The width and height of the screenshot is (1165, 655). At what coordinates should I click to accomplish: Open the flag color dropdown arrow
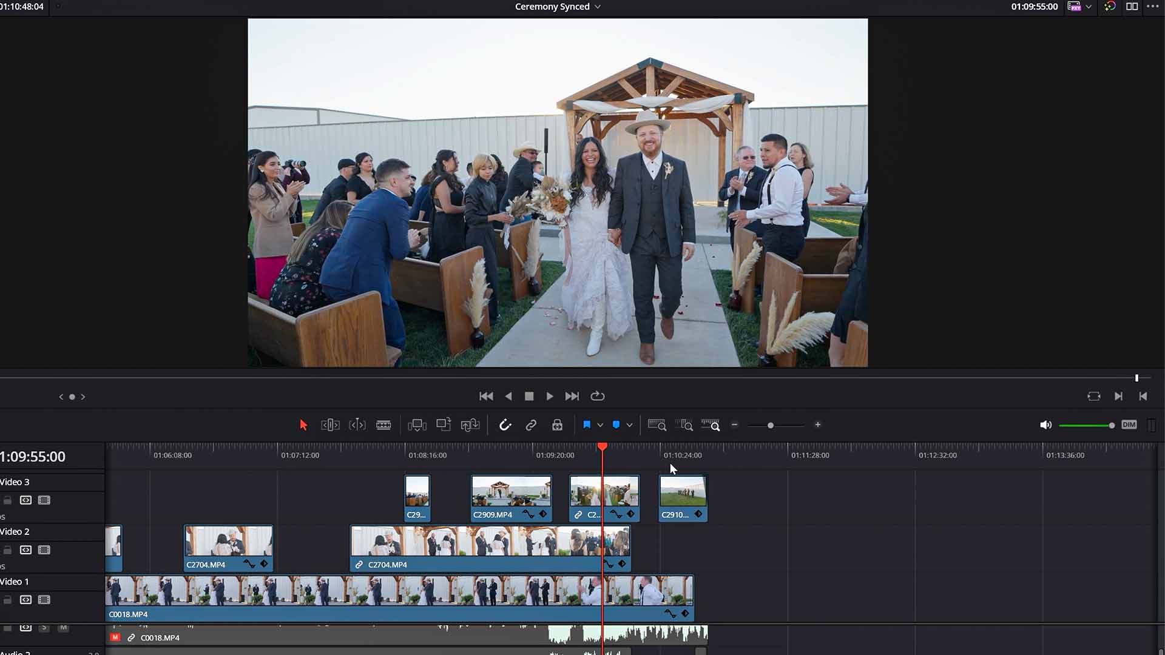(600, 425)
